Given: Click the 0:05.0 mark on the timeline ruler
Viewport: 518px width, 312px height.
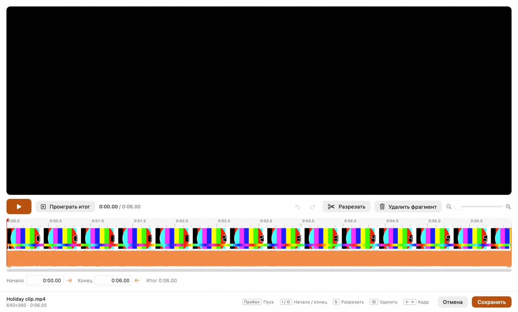Looking at the screenshot, I should [x=434, y=221].
